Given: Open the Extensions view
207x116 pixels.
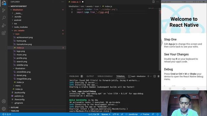Looking at the screenshot, I should pos(4,33).
